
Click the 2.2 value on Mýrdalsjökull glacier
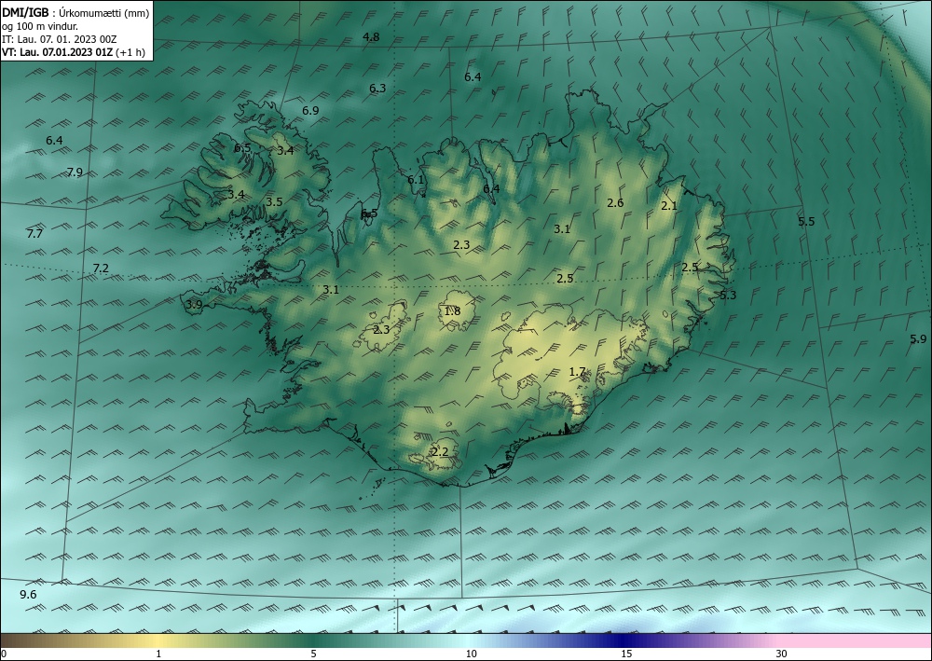click(439, 452)
